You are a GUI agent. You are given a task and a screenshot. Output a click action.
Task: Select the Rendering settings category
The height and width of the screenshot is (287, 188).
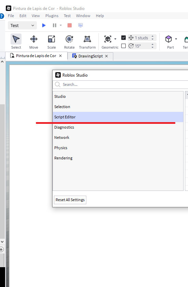click(118, 158)
